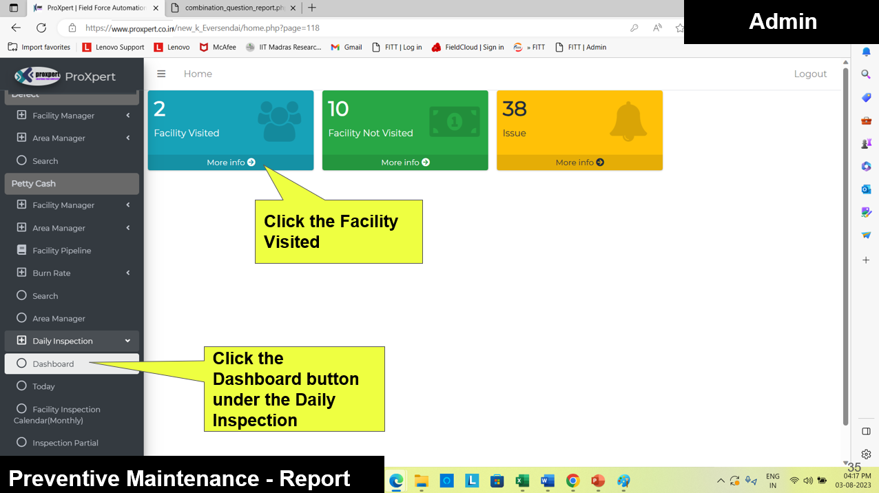This screenshot has width=879, height=493.
Task: Click Logout link
Action: [x=810, y=74]
